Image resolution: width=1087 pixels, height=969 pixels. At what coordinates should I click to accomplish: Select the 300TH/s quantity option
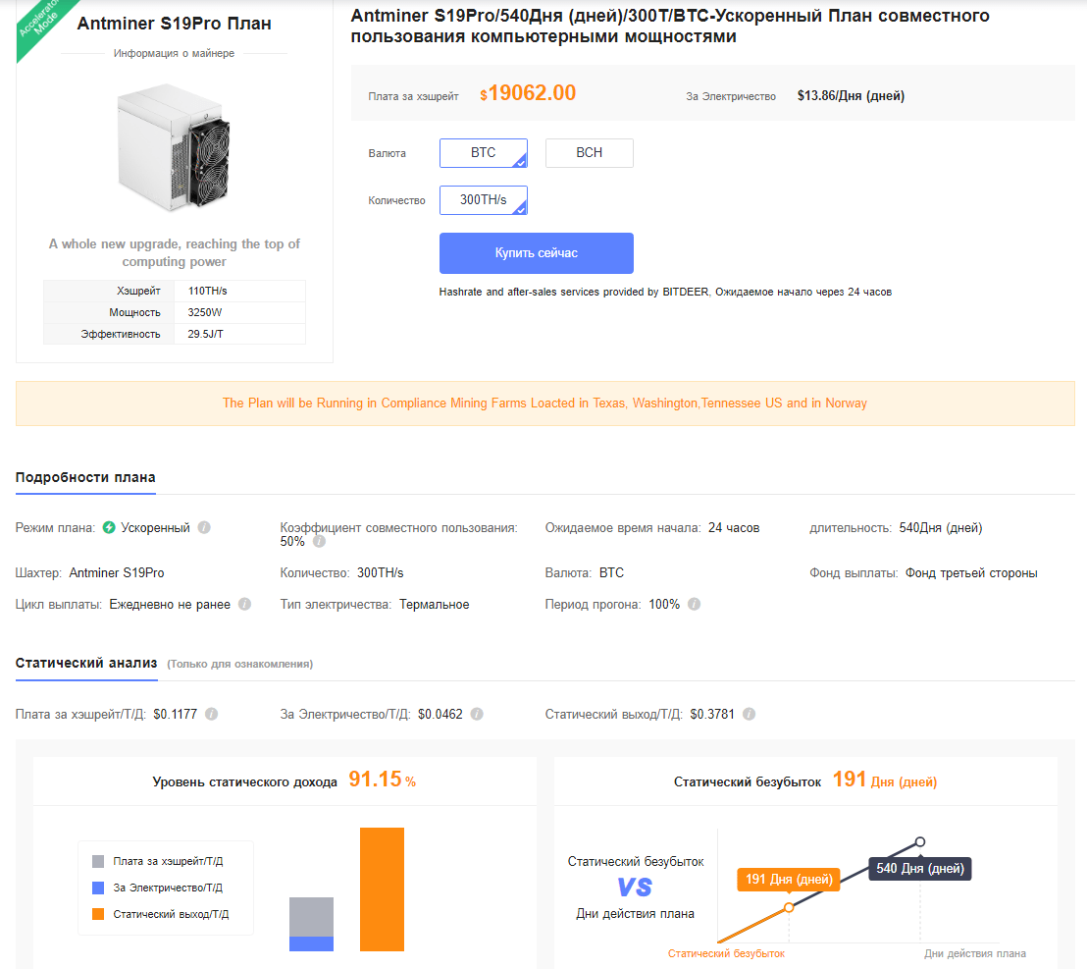484,200
